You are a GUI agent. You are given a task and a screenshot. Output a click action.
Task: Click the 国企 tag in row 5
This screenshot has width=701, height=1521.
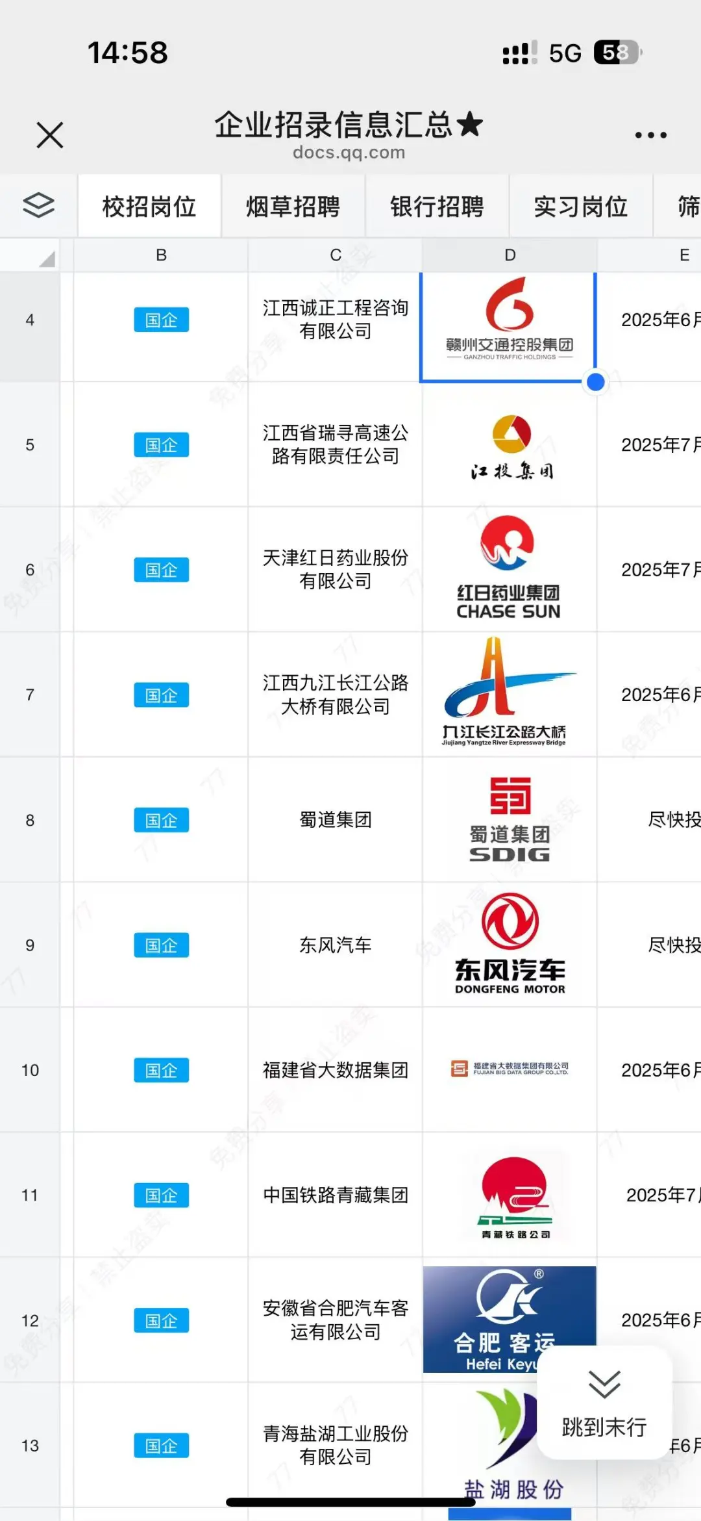tap(161, 445)
